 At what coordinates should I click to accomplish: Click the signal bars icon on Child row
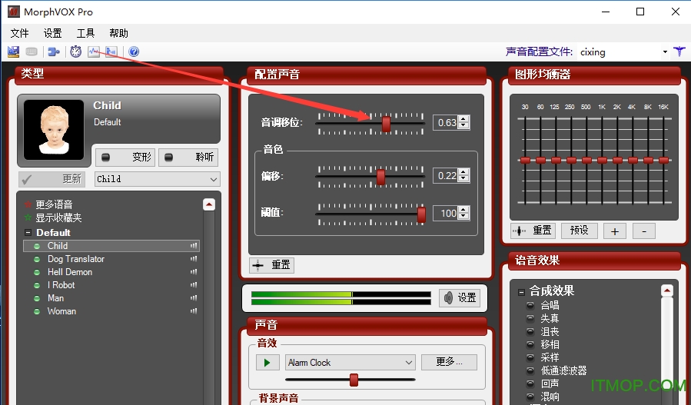pyautogui.click(x=194, y=245)
